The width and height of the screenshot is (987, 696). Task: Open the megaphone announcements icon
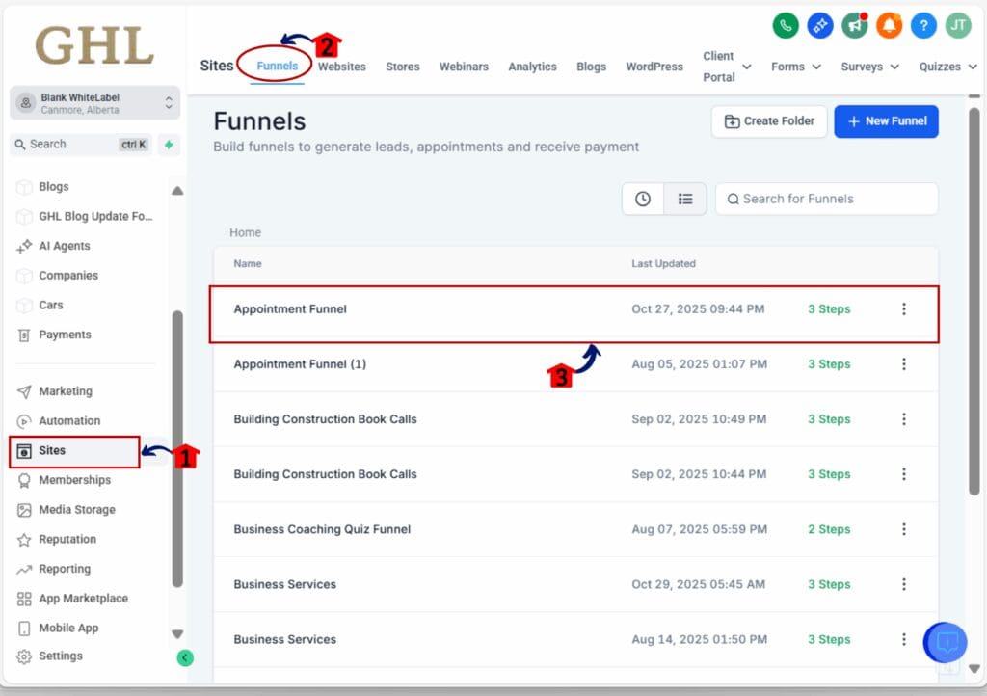[x=854, y=26]
